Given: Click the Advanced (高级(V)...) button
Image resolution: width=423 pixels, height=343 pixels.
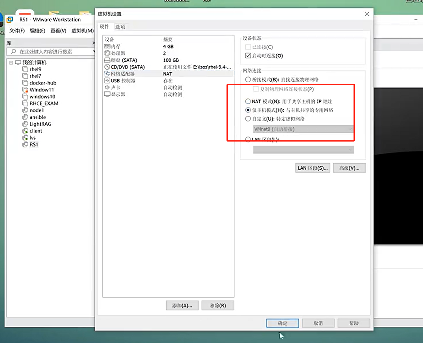Looking at the screenshot, I should tap(349, 168).
